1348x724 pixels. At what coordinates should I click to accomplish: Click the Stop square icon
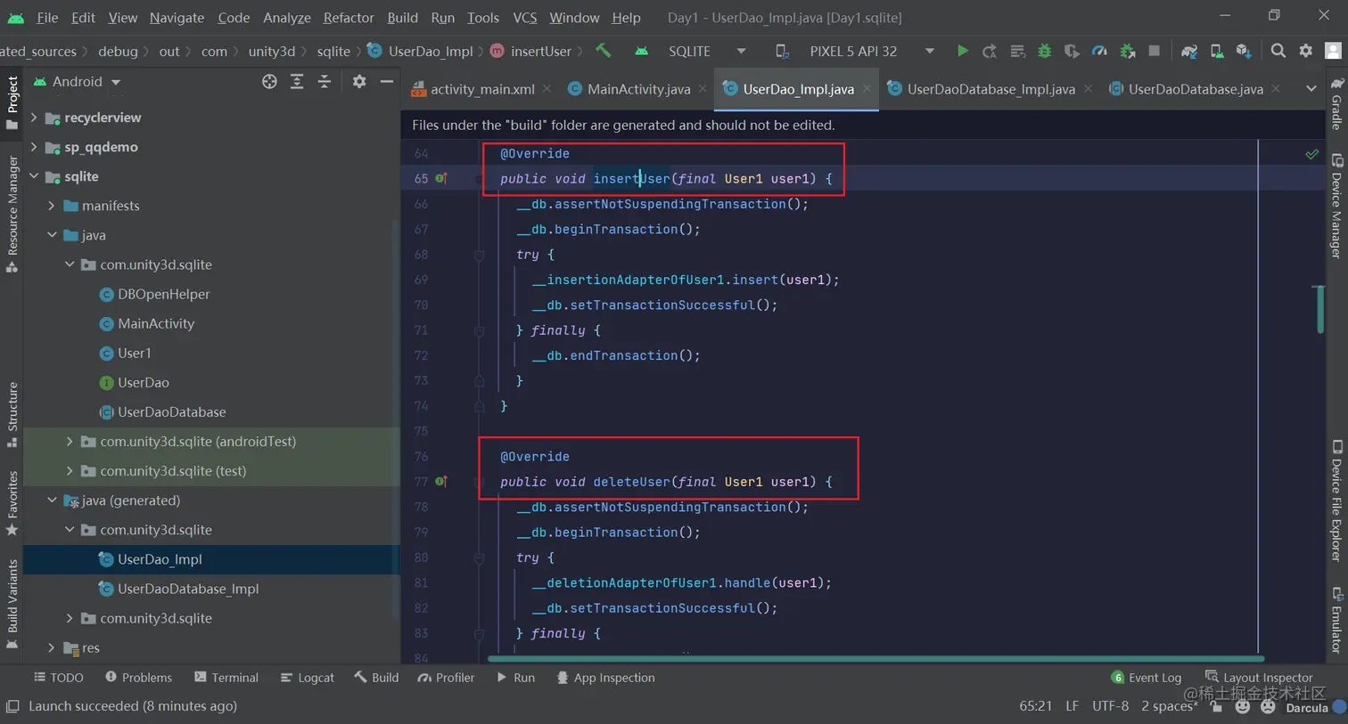1155,51
